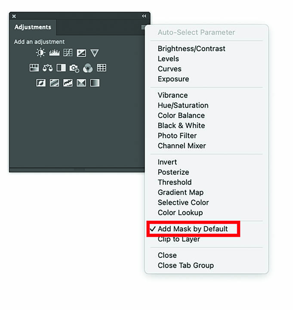The width and height of the screenshot is (293, 310).
Task: Select the Levels histogram icon
Action: click(54, 53)
